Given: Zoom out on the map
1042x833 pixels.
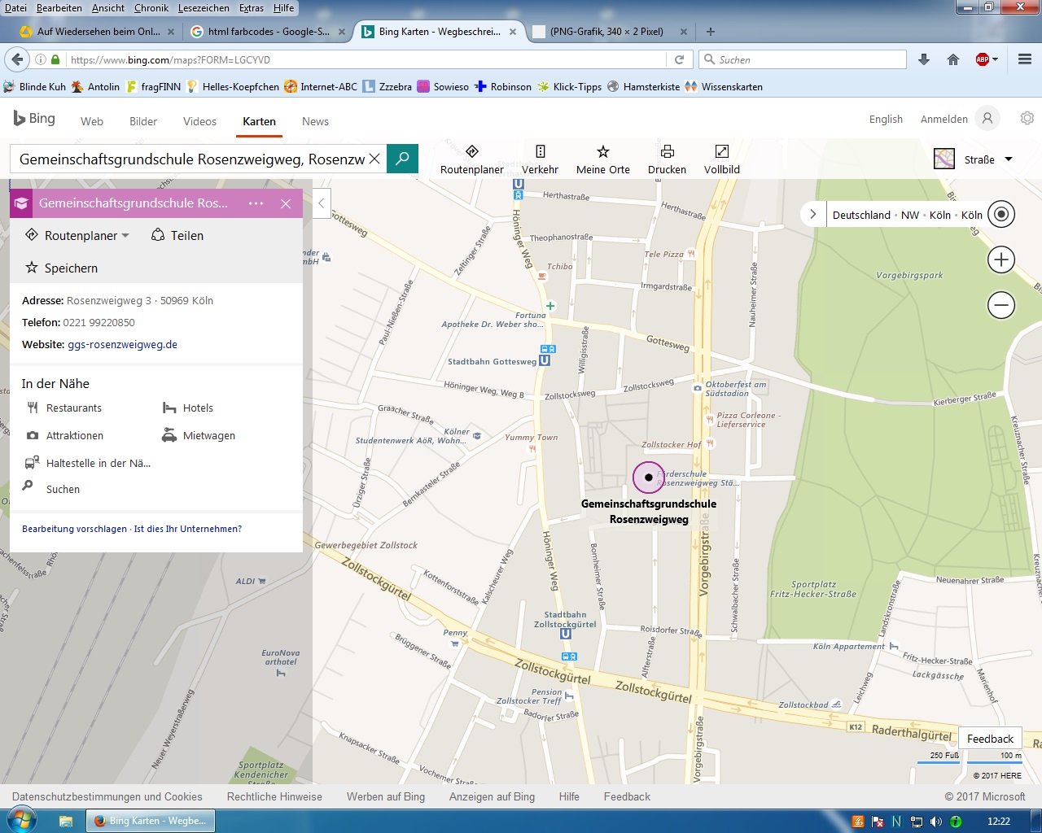Looking at the screenshot, I should pos(1001,305).
